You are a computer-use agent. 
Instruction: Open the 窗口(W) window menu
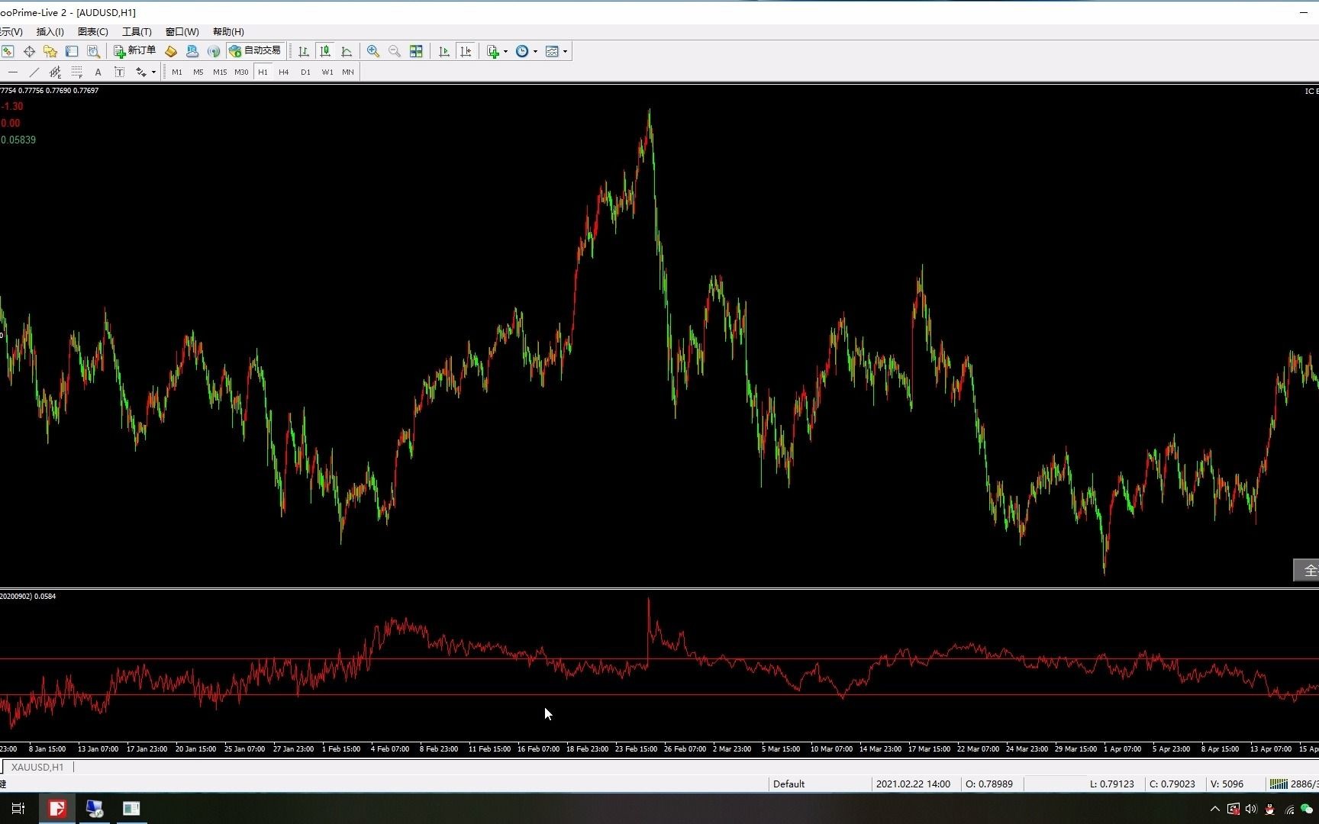[x=182, y=31]
